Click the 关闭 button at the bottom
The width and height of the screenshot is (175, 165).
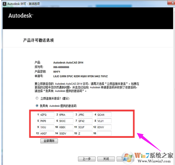(106, 159)
